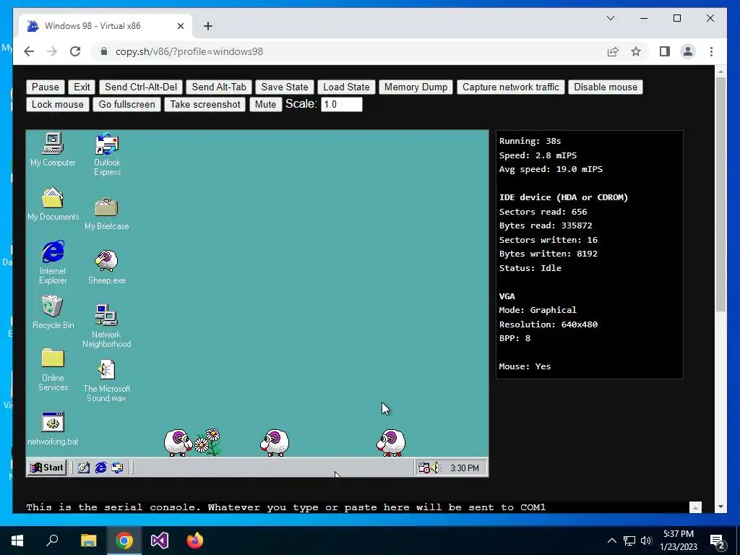Open a new Chrome tab
This screenshot has width=740, height=555.
[x=208, y=26]
